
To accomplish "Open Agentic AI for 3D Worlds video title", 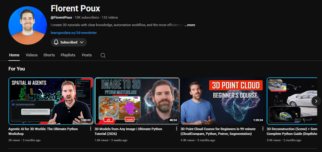I will pos(43,131).
